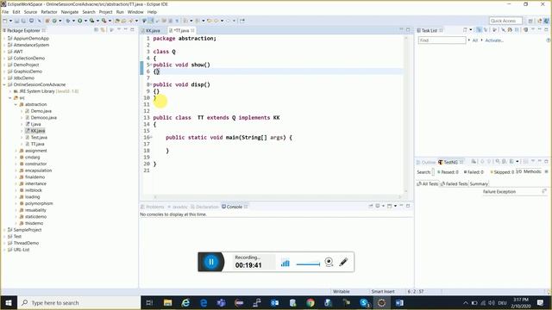Open Google Chrome from the taskbar

(x=310, y=302)
